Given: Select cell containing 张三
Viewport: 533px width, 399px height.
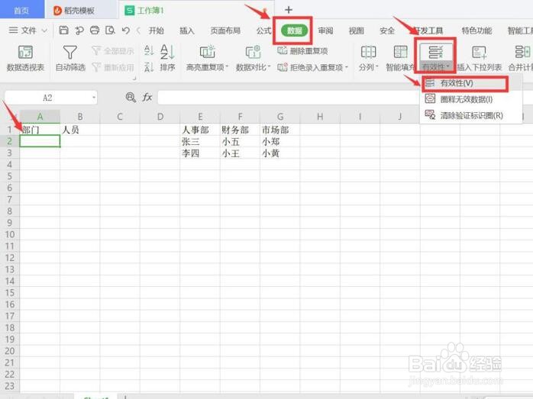Looking at the screenshot, I should point(200,141).
